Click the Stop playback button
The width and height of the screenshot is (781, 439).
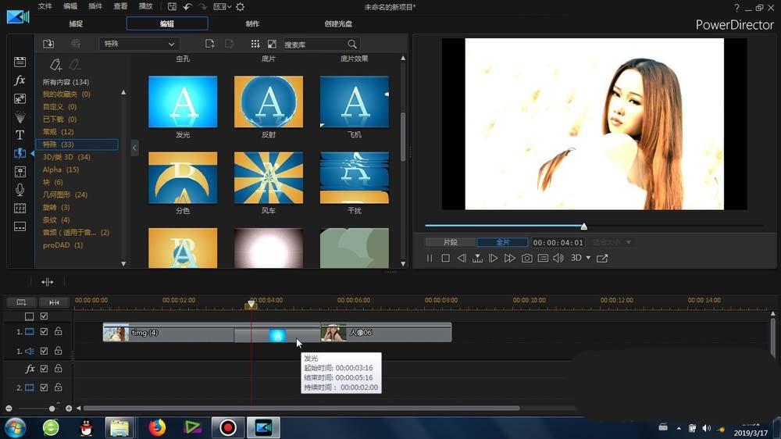pyautogui.click(x=445, y=258)
